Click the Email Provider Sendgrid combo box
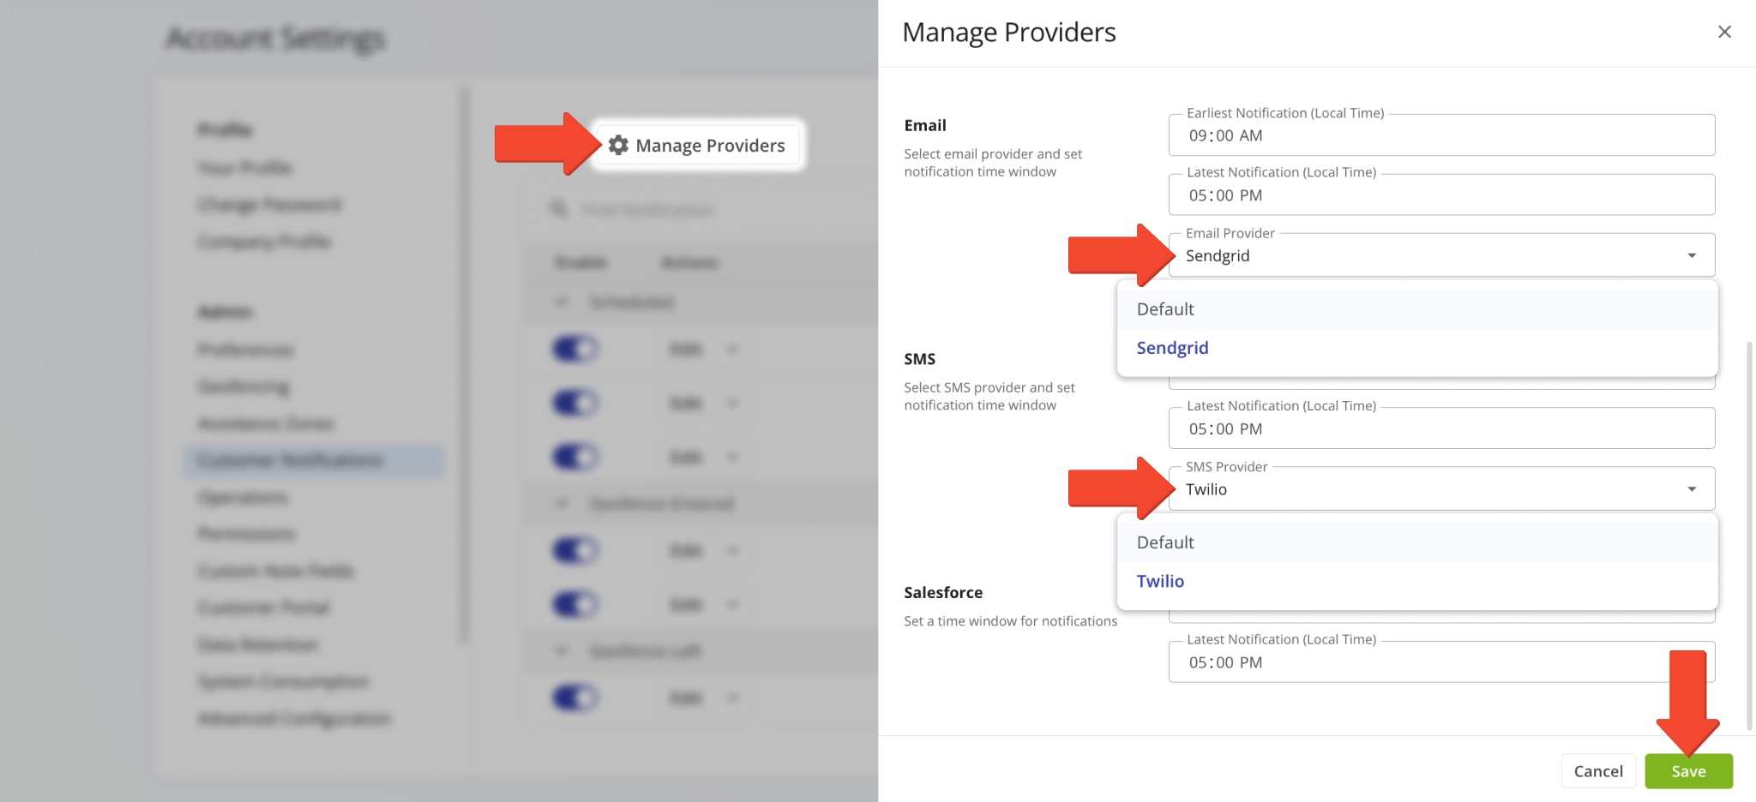 coord(1441,255)
